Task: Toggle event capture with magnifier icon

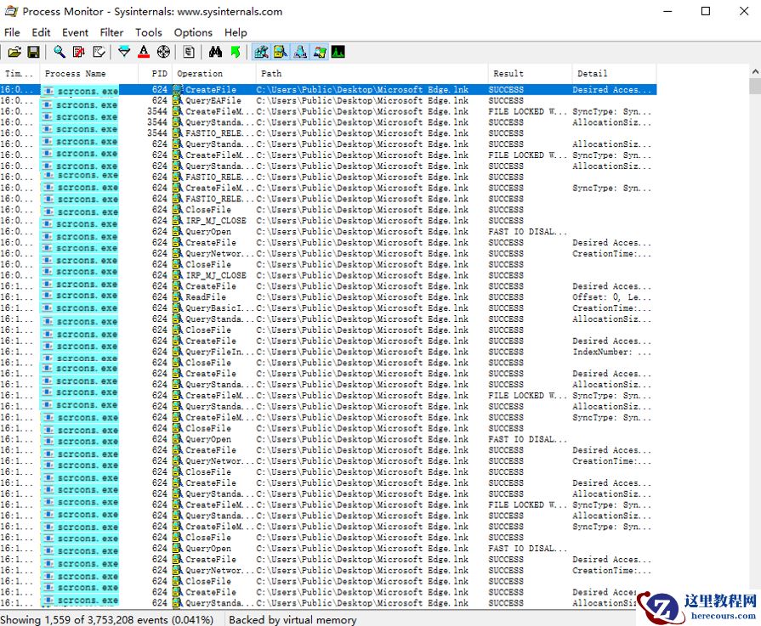Action: click(60, 53)
